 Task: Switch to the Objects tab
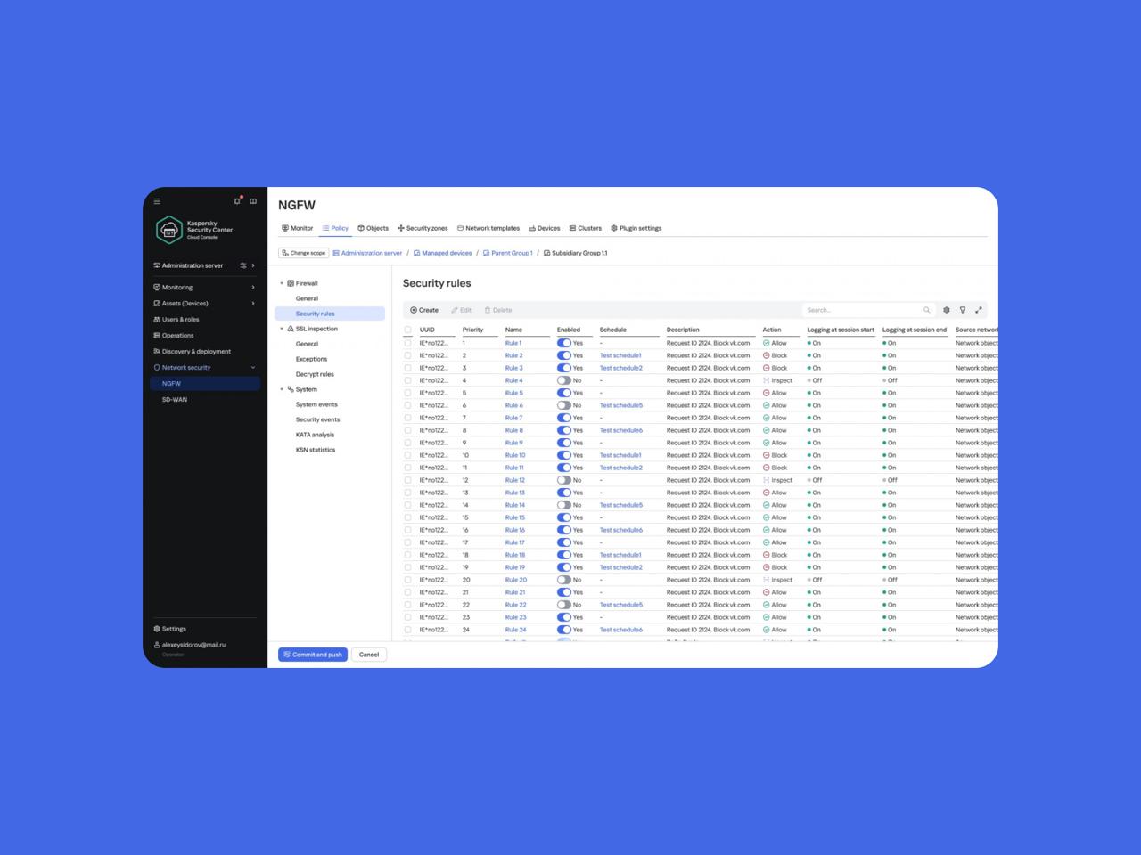click(x=373, y=228)
